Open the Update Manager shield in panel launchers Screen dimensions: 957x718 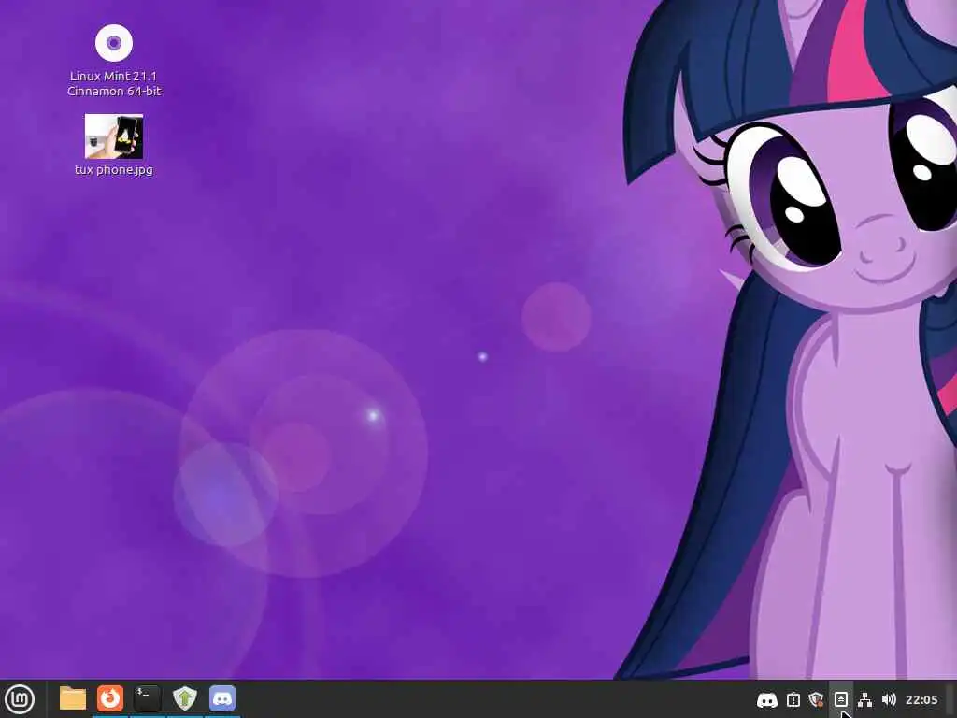pos(185,698)
